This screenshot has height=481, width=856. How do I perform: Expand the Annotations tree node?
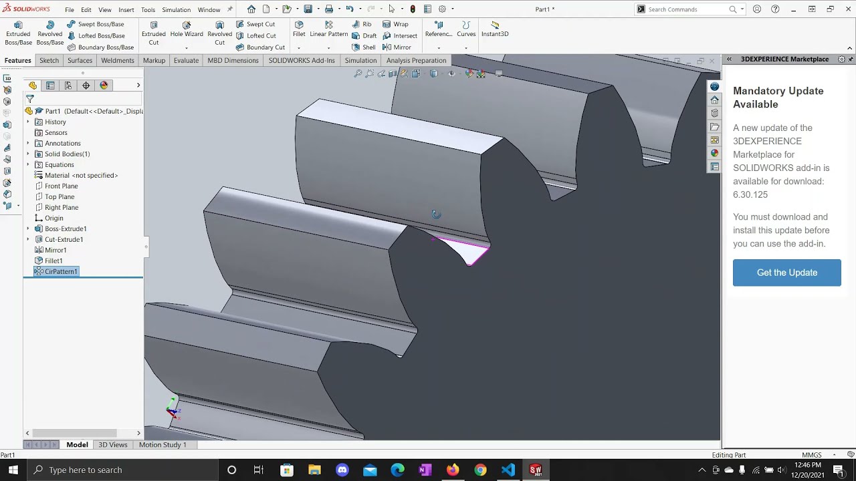(28, 144)
